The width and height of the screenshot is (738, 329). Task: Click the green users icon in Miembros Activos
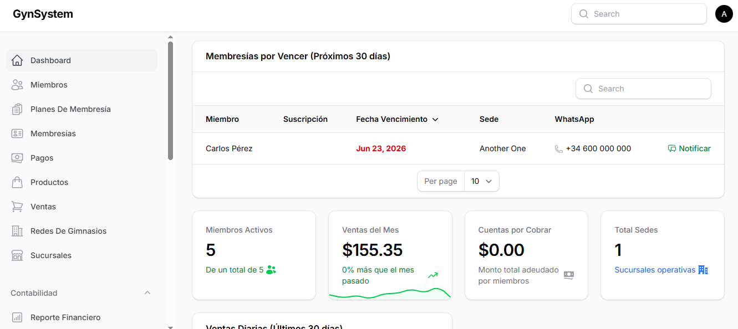point(271,270)
